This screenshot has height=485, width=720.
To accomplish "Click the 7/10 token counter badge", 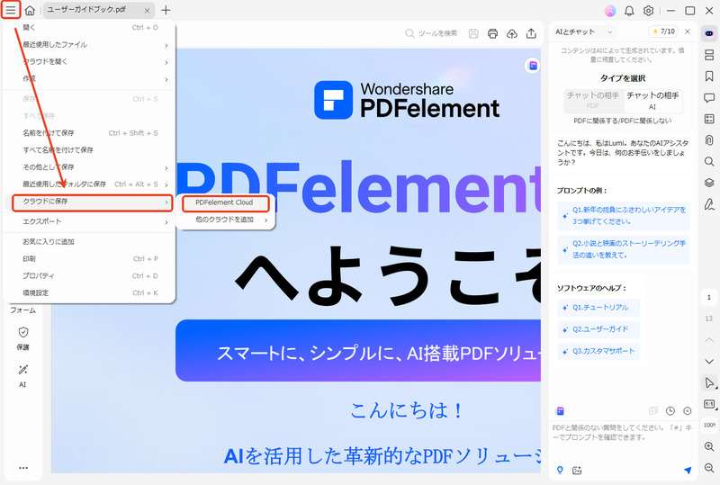I will 664,31.
